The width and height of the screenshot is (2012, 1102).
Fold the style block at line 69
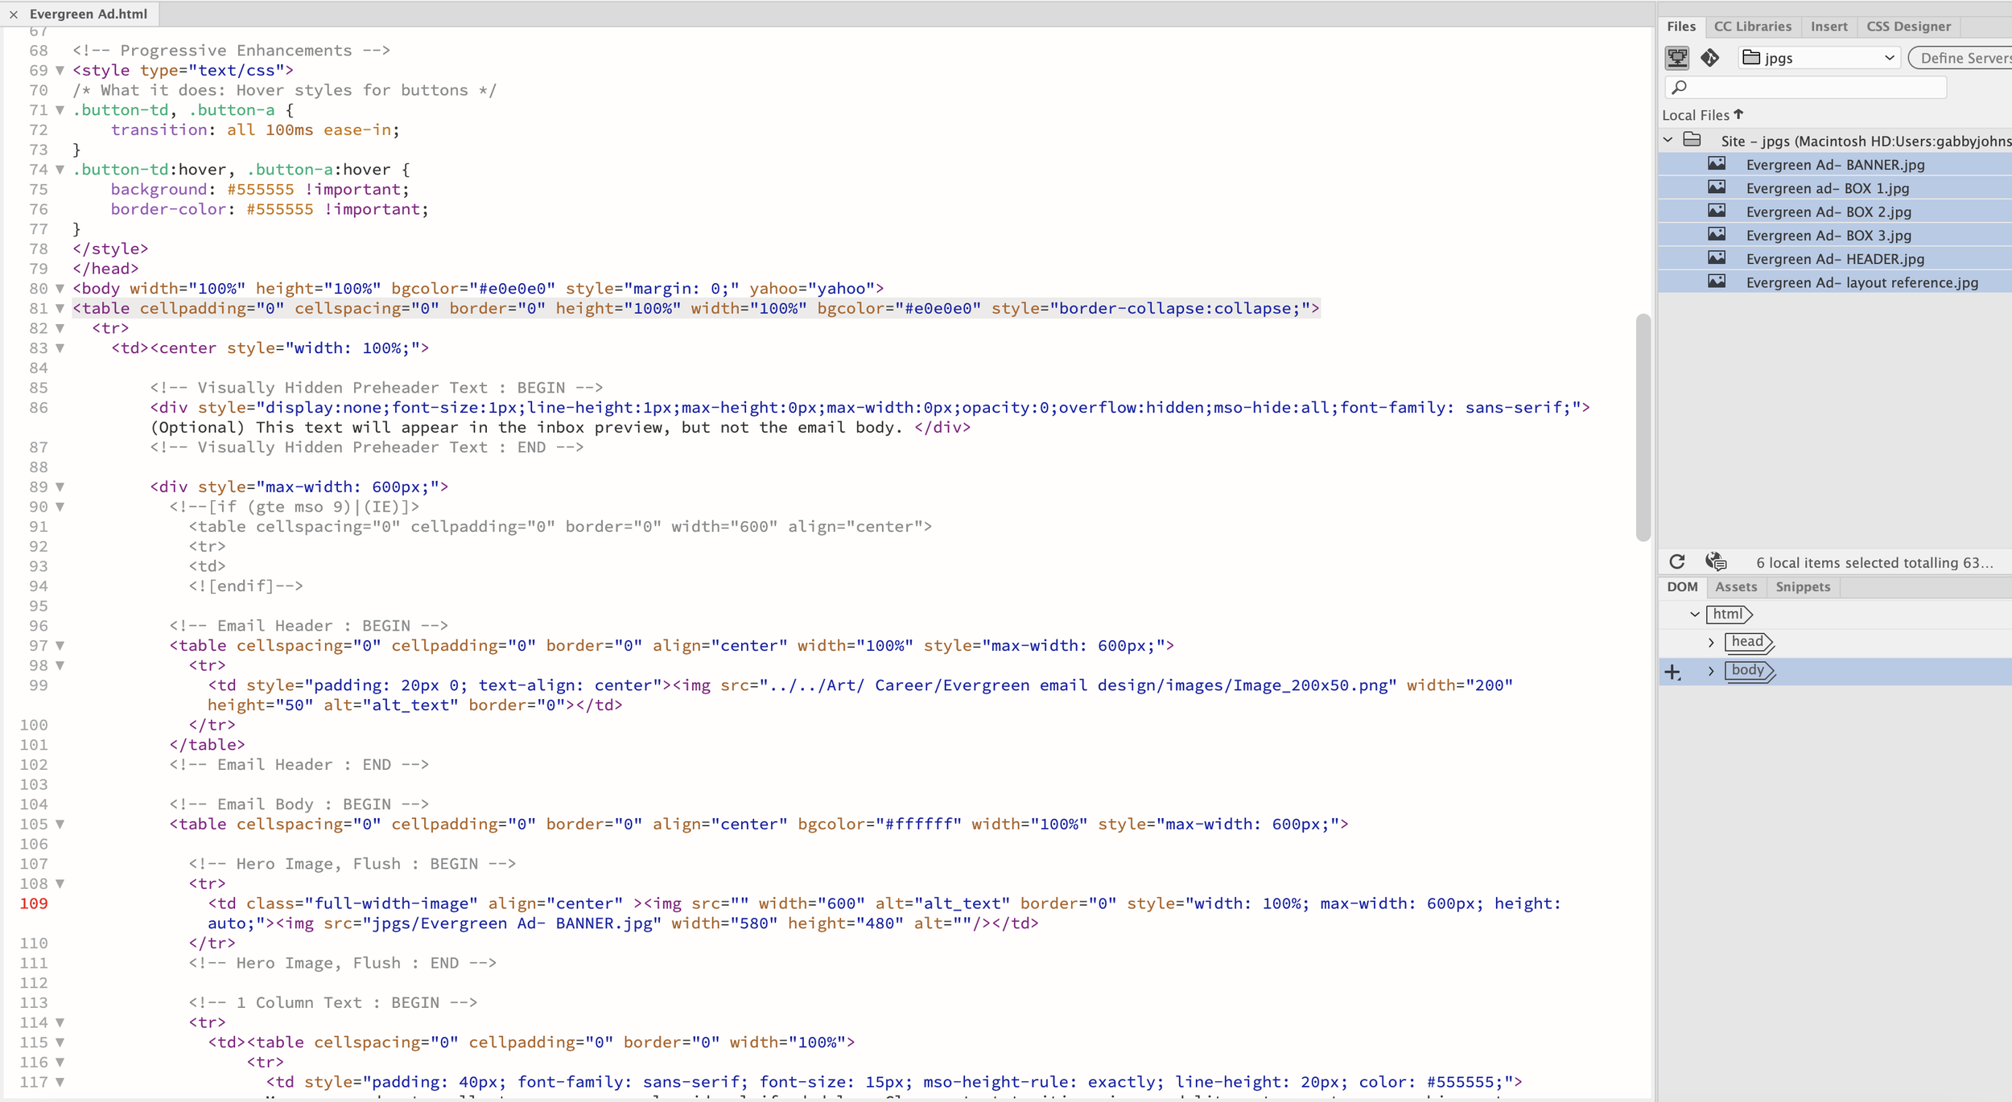tap(60, 71)
